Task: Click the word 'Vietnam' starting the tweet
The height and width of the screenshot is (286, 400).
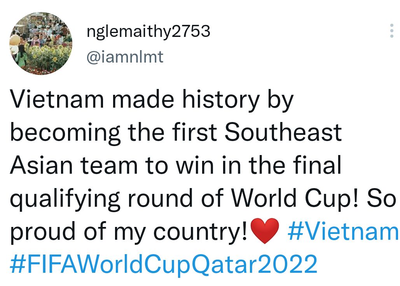Action: [57, 100]
